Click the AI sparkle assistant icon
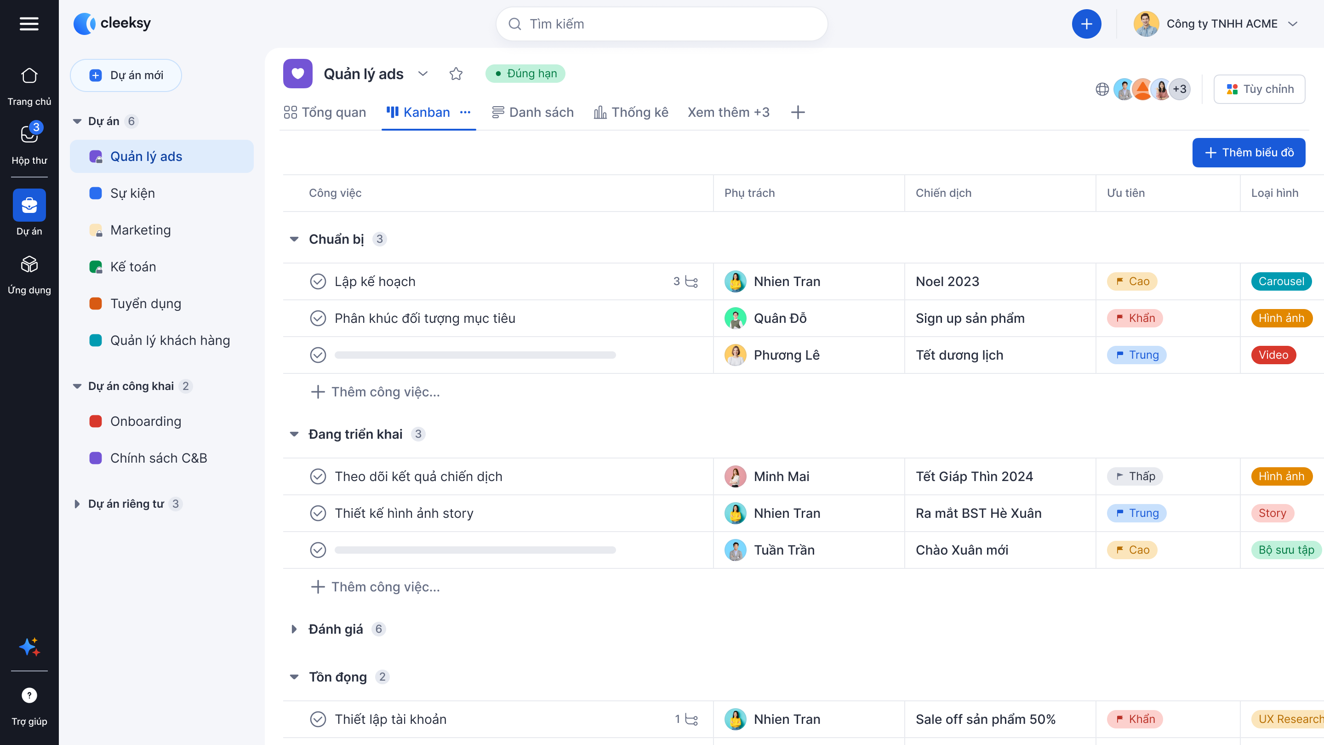The image size is (1324, 745). click(29, 646)
